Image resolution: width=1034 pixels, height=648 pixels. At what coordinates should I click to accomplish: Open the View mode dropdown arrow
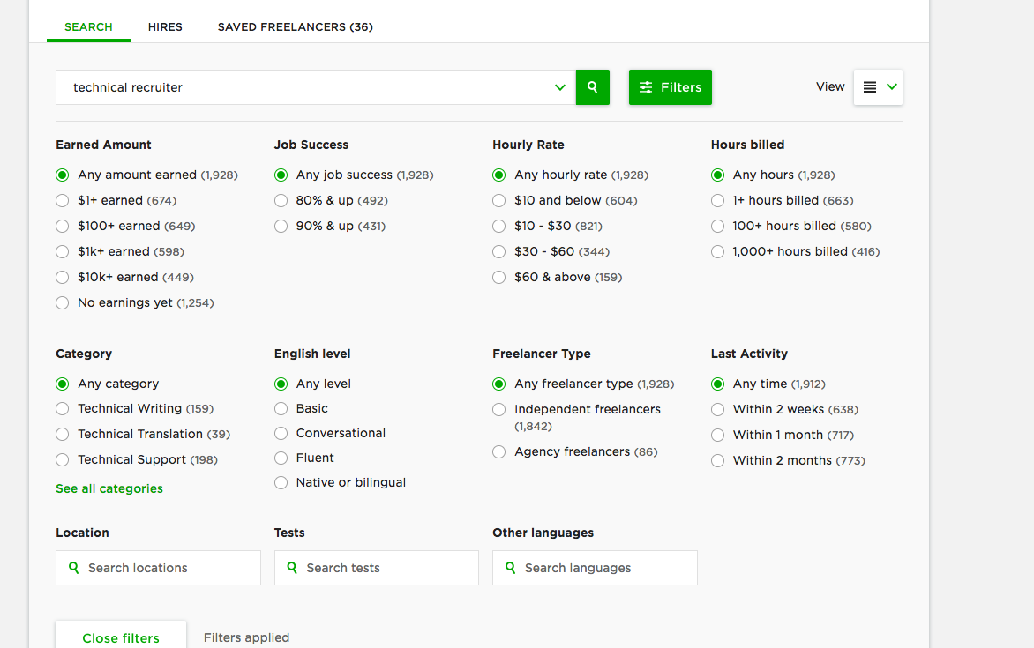pyautogui.click(x=891, y=87)
